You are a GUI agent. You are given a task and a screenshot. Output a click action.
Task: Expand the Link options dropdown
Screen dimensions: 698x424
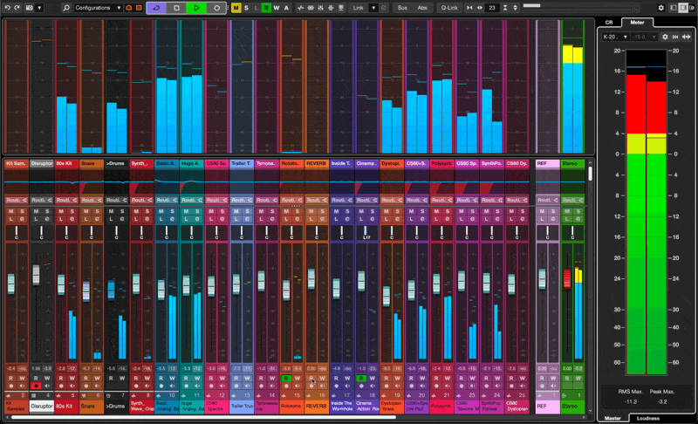pyautogui.click(x=373, y=7)
